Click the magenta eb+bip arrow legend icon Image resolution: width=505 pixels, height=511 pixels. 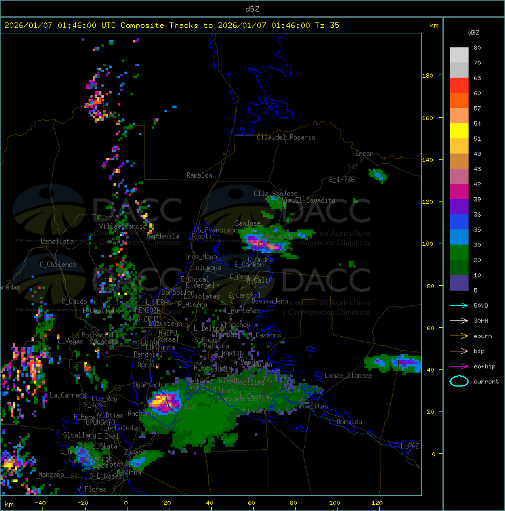[x=459, y=367]
